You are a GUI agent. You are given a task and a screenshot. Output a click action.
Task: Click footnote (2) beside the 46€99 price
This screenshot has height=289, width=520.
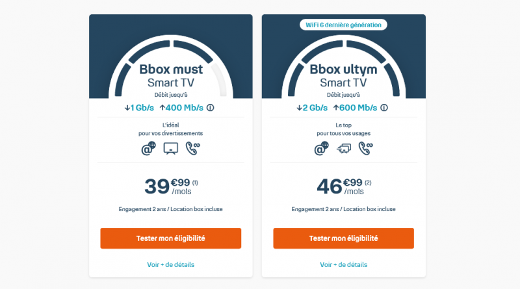point(368,182)
